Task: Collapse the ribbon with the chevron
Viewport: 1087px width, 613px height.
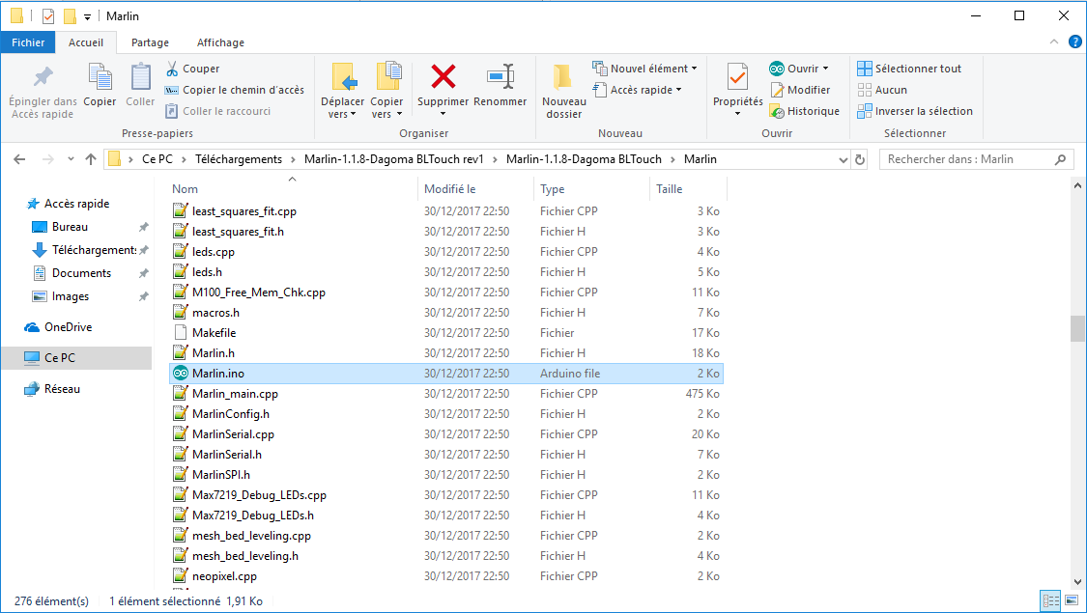Action: coord(1054,42)
